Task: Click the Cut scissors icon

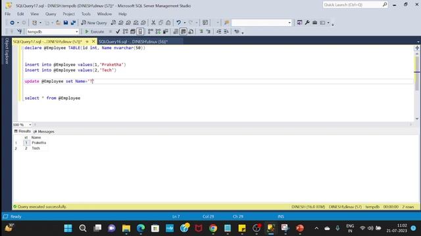Action: 153,23
